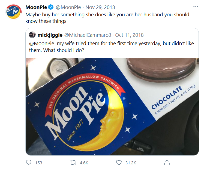Click mickjiggle's small profile avatar
This screenshot has height=169, width=204.
[x=32, y=35]
